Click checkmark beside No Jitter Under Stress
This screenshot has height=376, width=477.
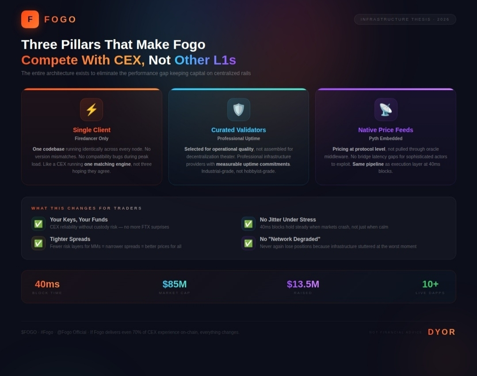coord(248,224)
